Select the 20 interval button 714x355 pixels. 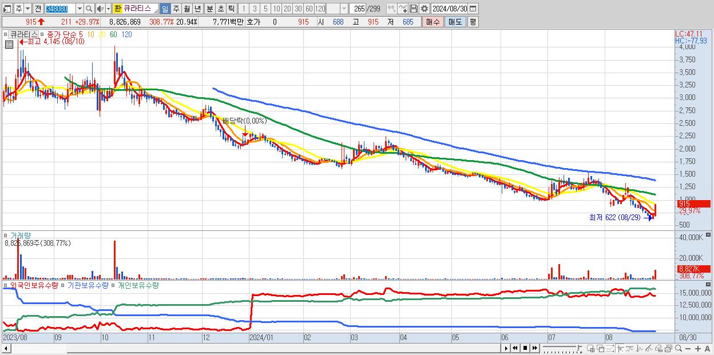tap(287, 9)
